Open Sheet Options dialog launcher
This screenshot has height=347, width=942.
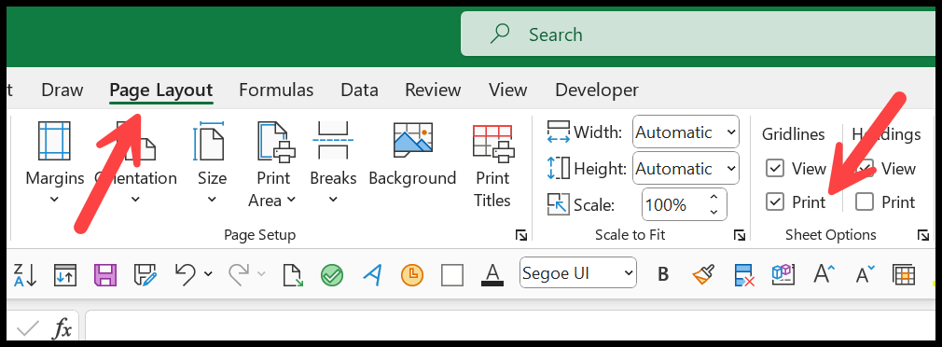point(923,236)
